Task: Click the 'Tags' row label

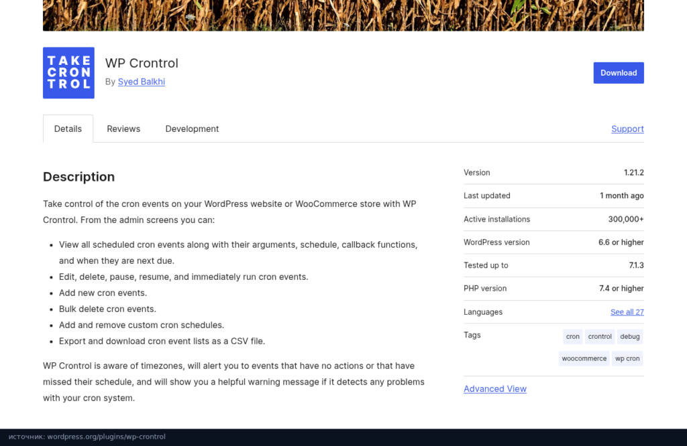Action: (x=472, y=336)
